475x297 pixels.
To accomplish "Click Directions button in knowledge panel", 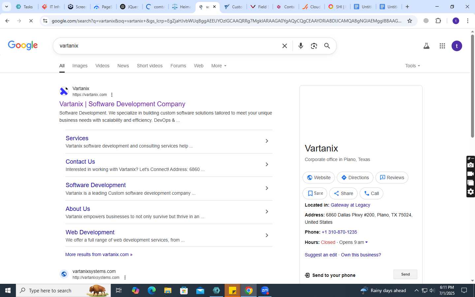I will pos(355,178).
